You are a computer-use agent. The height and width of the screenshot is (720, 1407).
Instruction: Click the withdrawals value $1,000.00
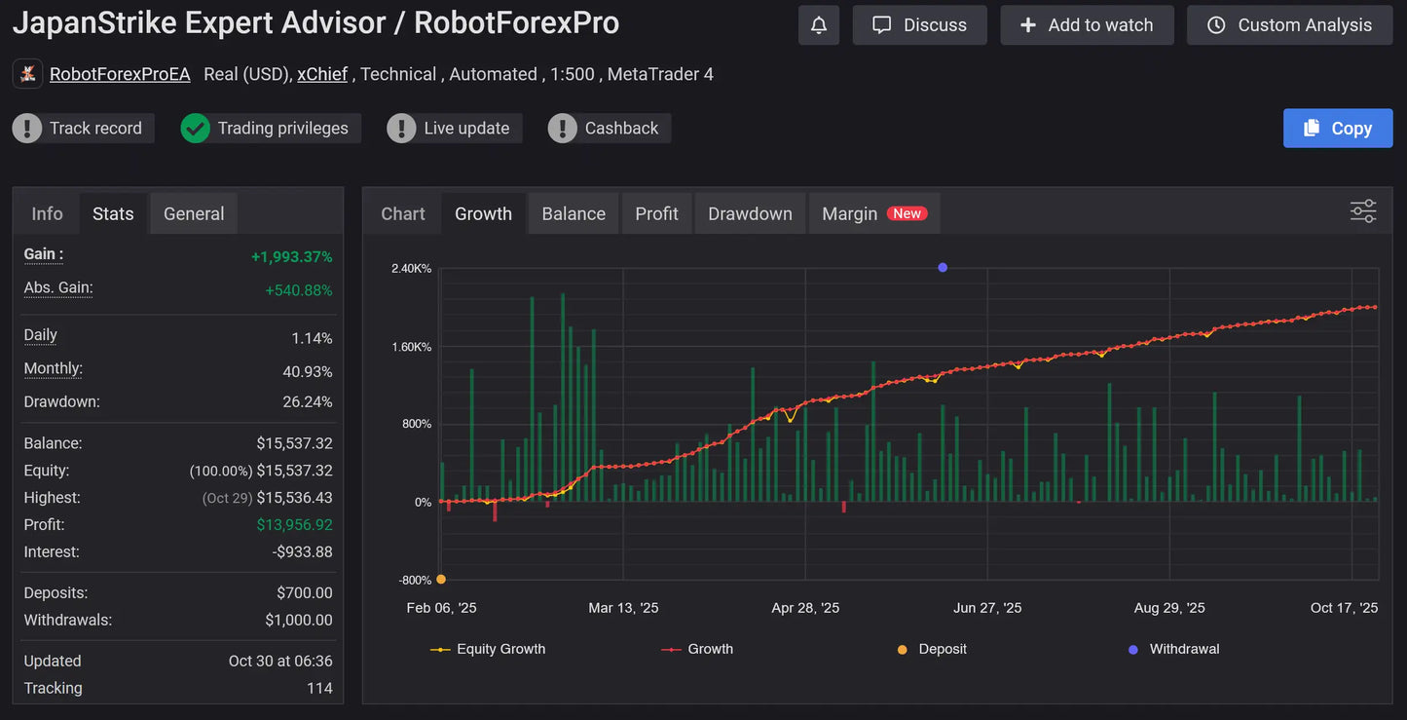coord(299,621)
